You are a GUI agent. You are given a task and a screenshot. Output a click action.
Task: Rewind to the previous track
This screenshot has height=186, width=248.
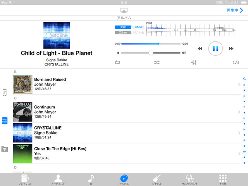click(200, 48)
